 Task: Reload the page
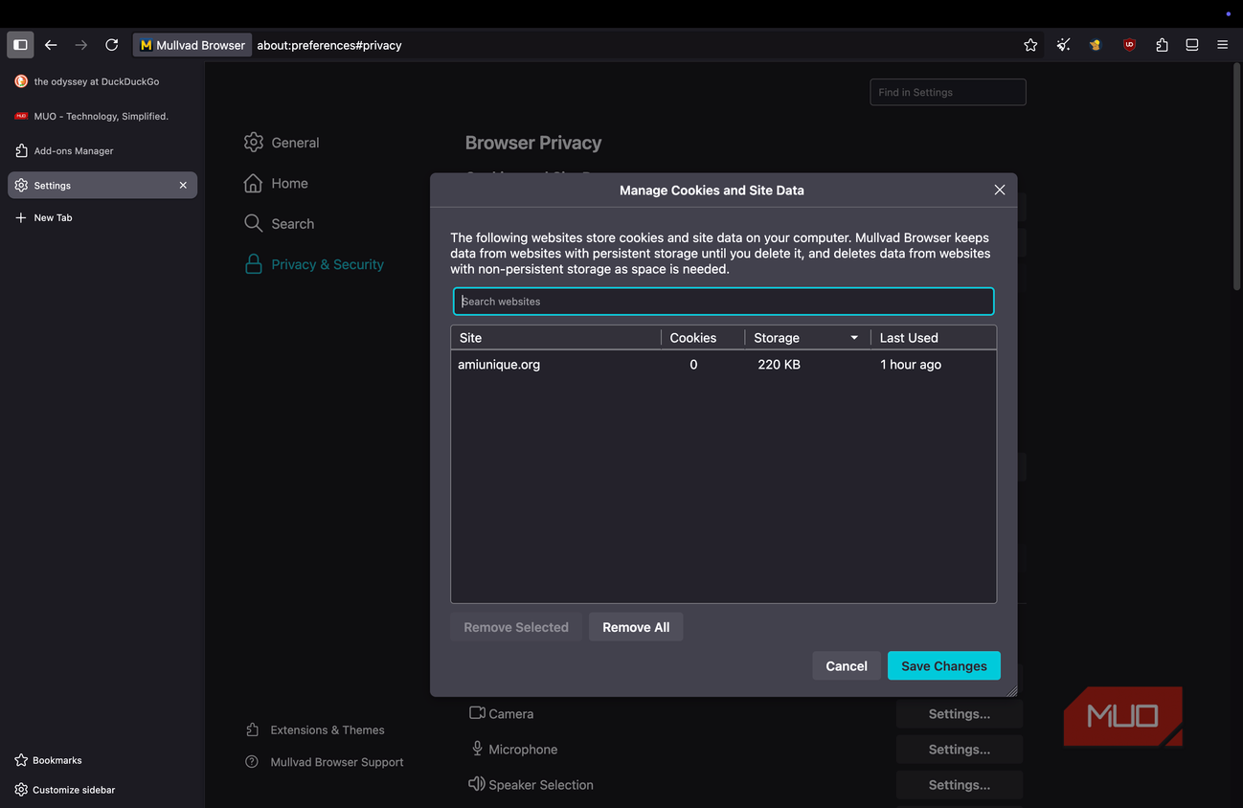pos(112,45)
